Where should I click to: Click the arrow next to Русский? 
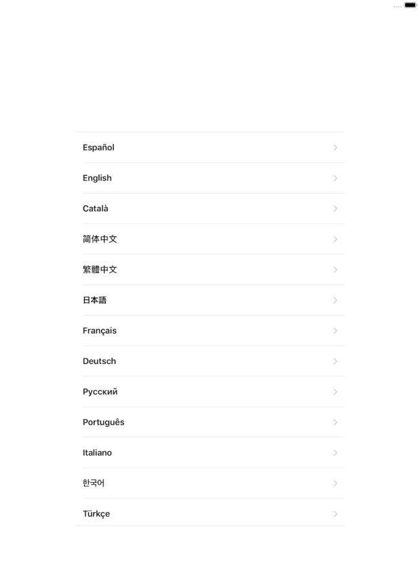tap(335, 392)
